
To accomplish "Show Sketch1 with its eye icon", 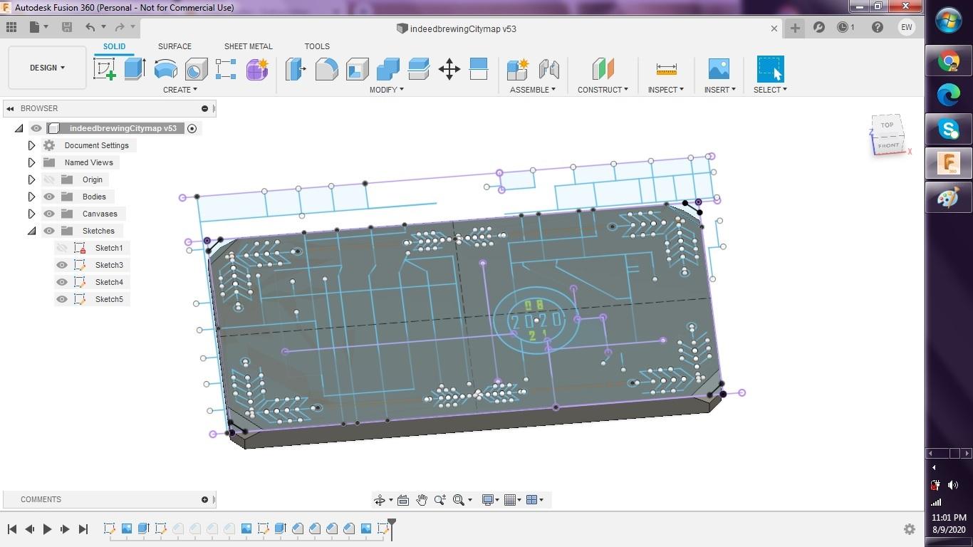I will [62, 248].
